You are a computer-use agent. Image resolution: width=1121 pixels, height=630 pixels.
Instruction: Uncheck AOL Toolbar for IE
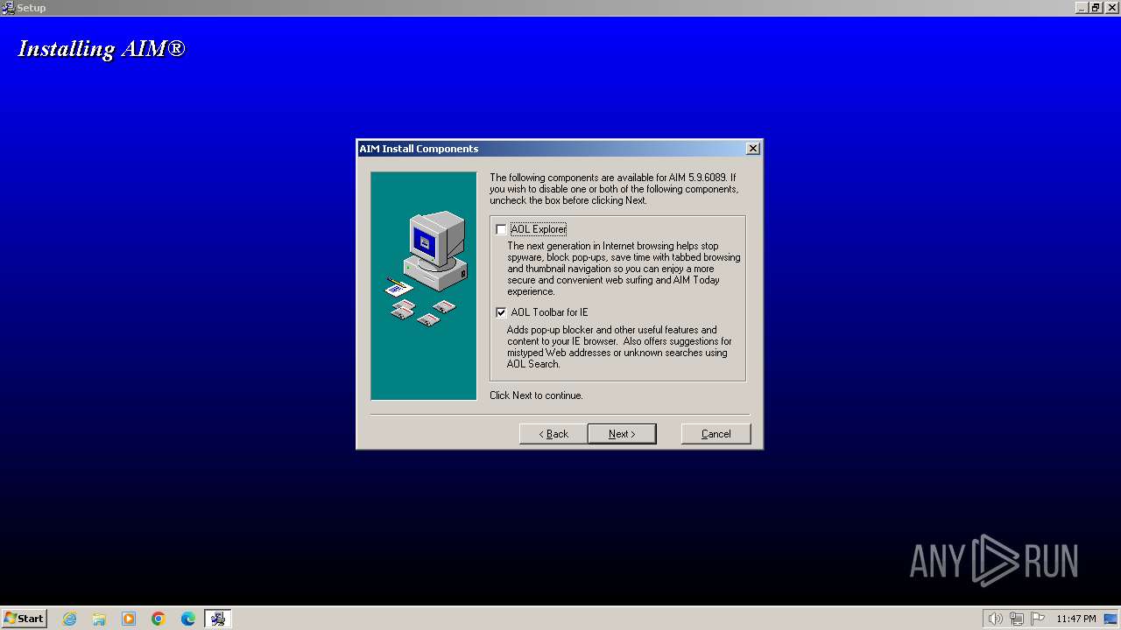501,312
